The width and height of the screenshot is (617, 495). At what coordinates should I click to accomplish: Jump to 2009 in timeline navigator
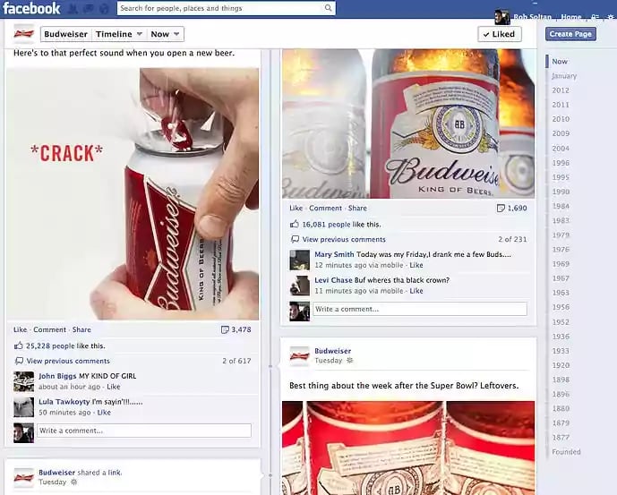[561, 133]
